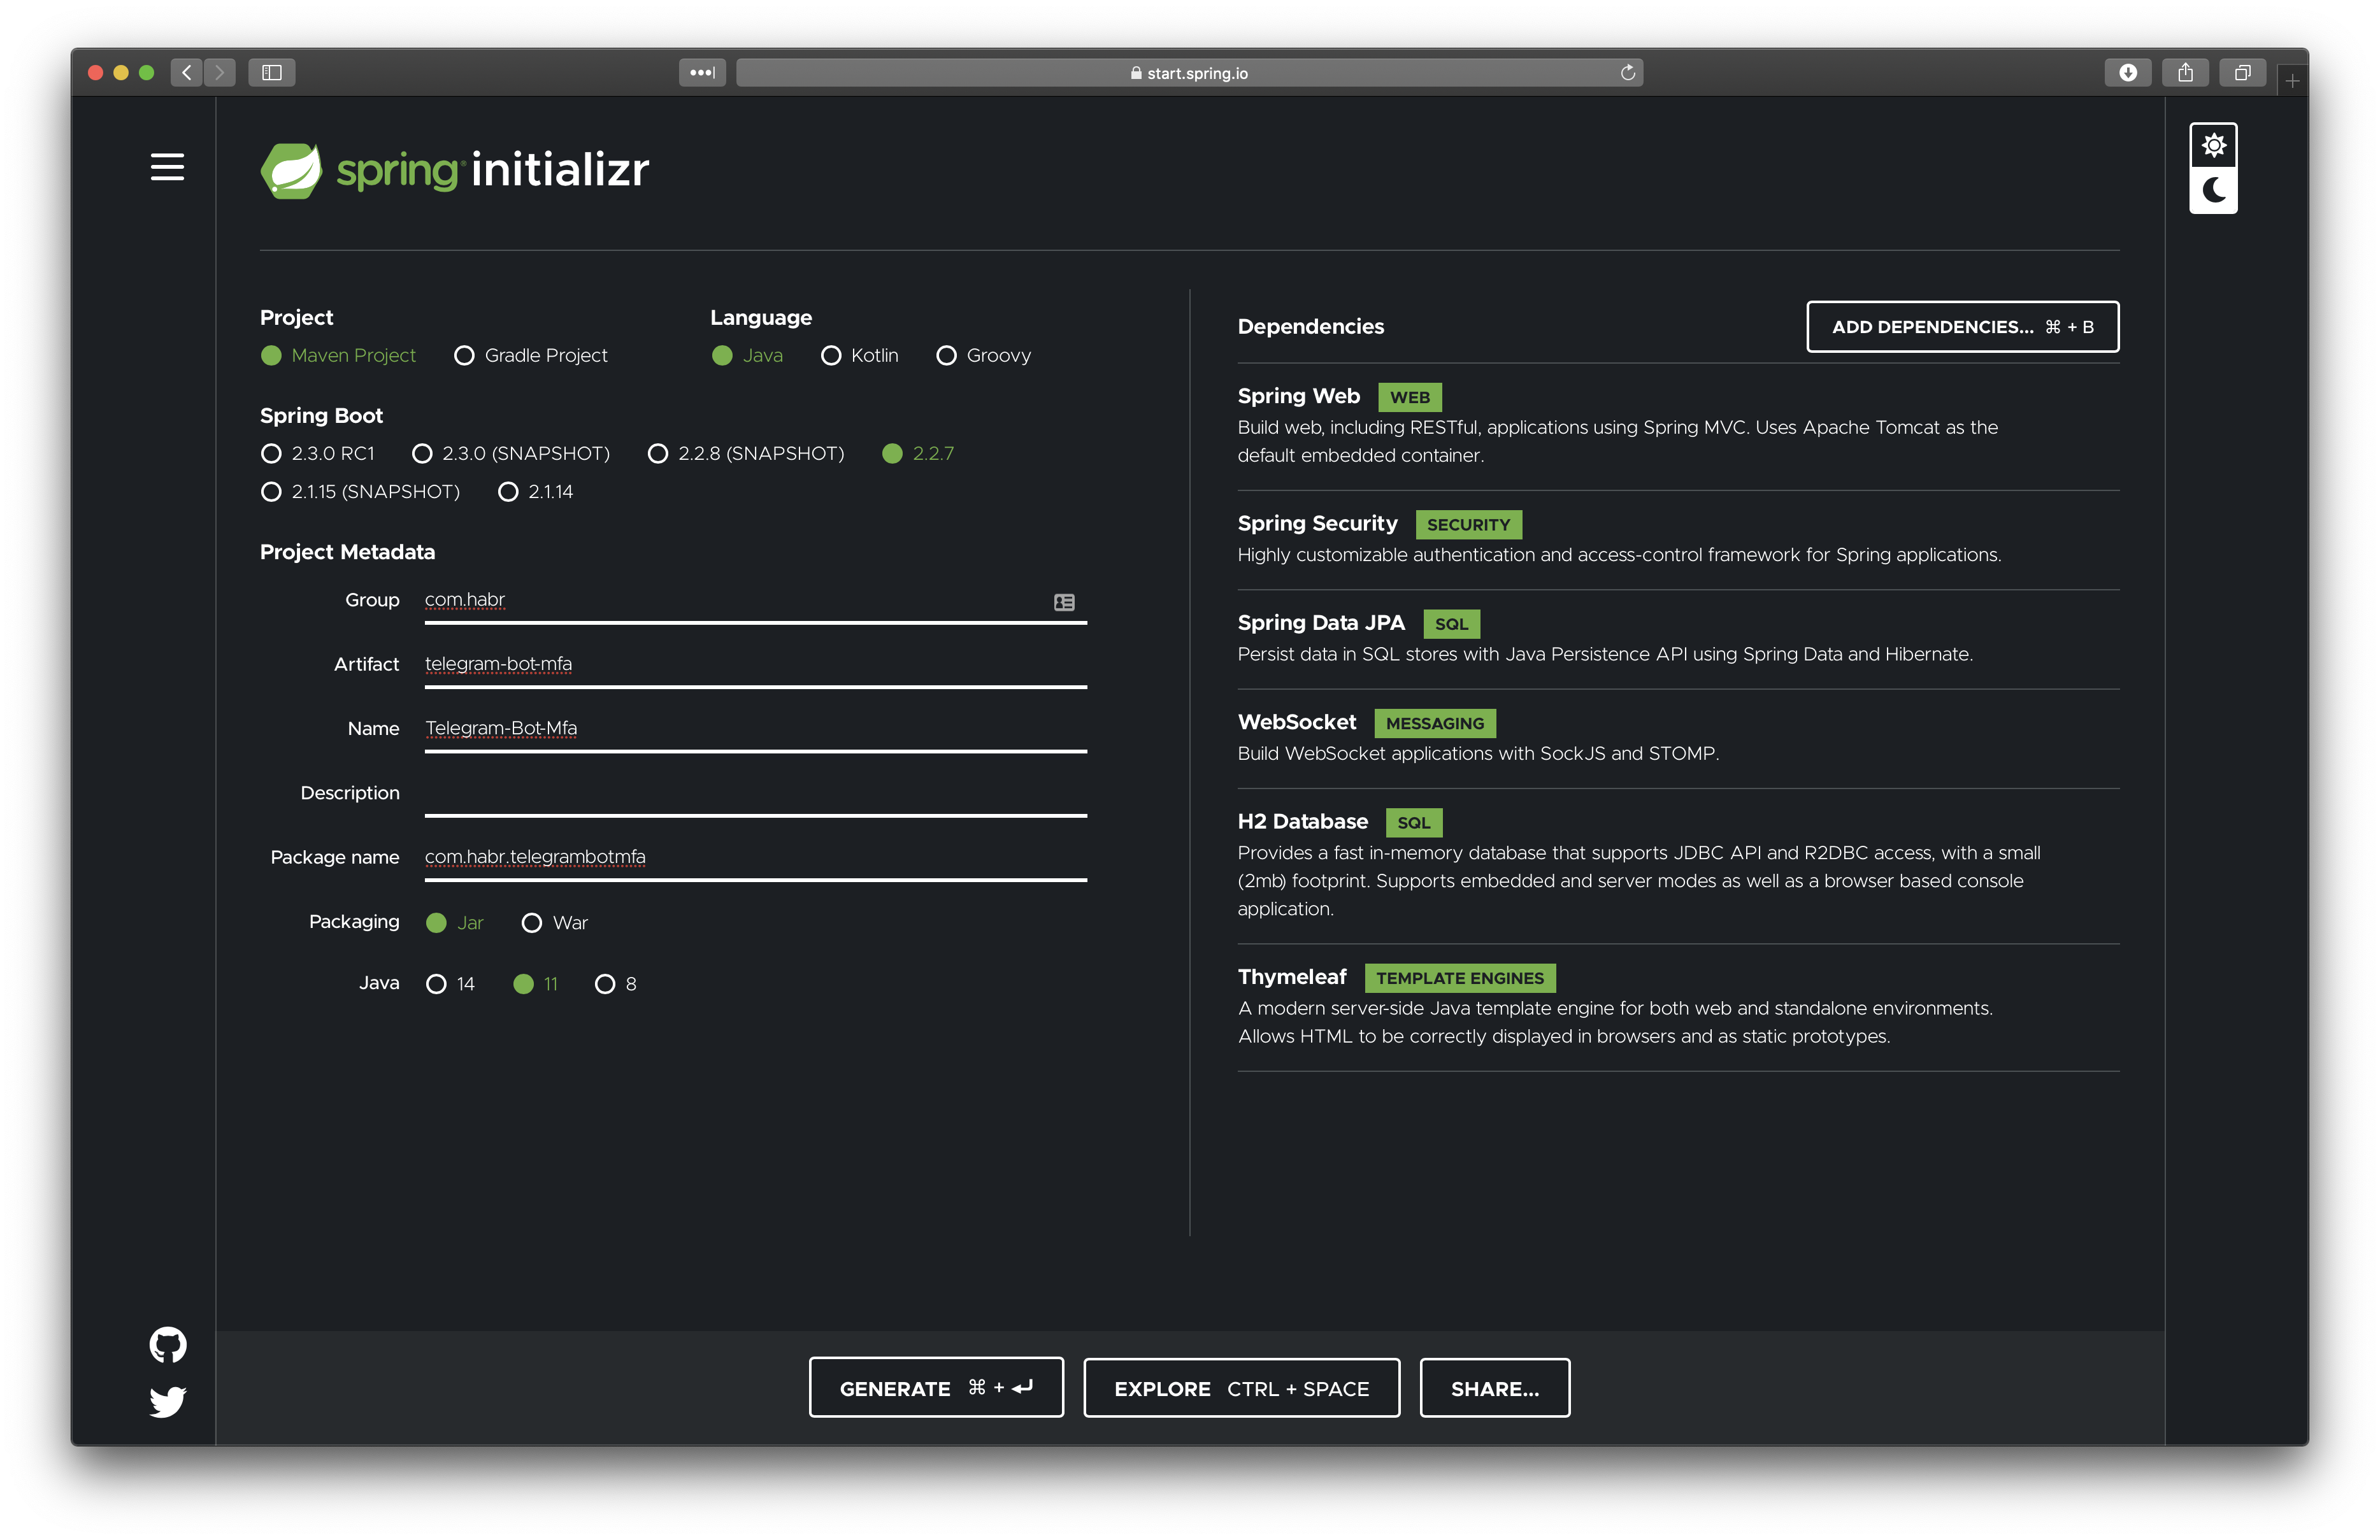
Task: Select Java version 8
Action: [x=615, y=984]
